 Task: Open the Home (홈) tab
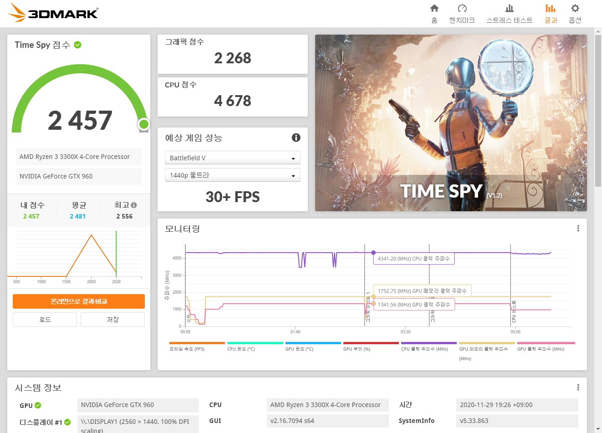tap(434, 14)
